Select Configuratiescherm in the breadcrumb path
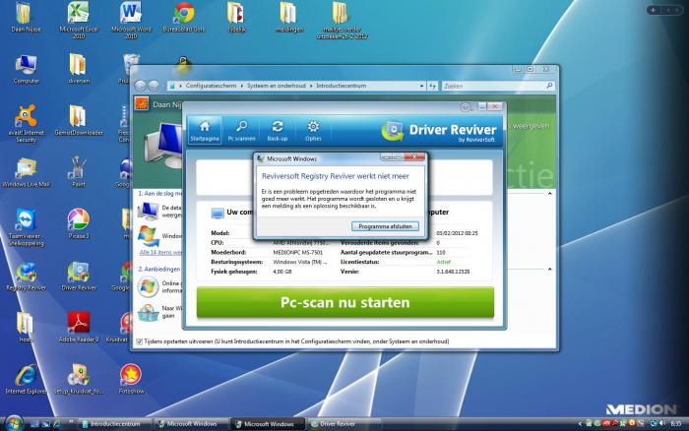The image size is (689, 431). point(211,86)
